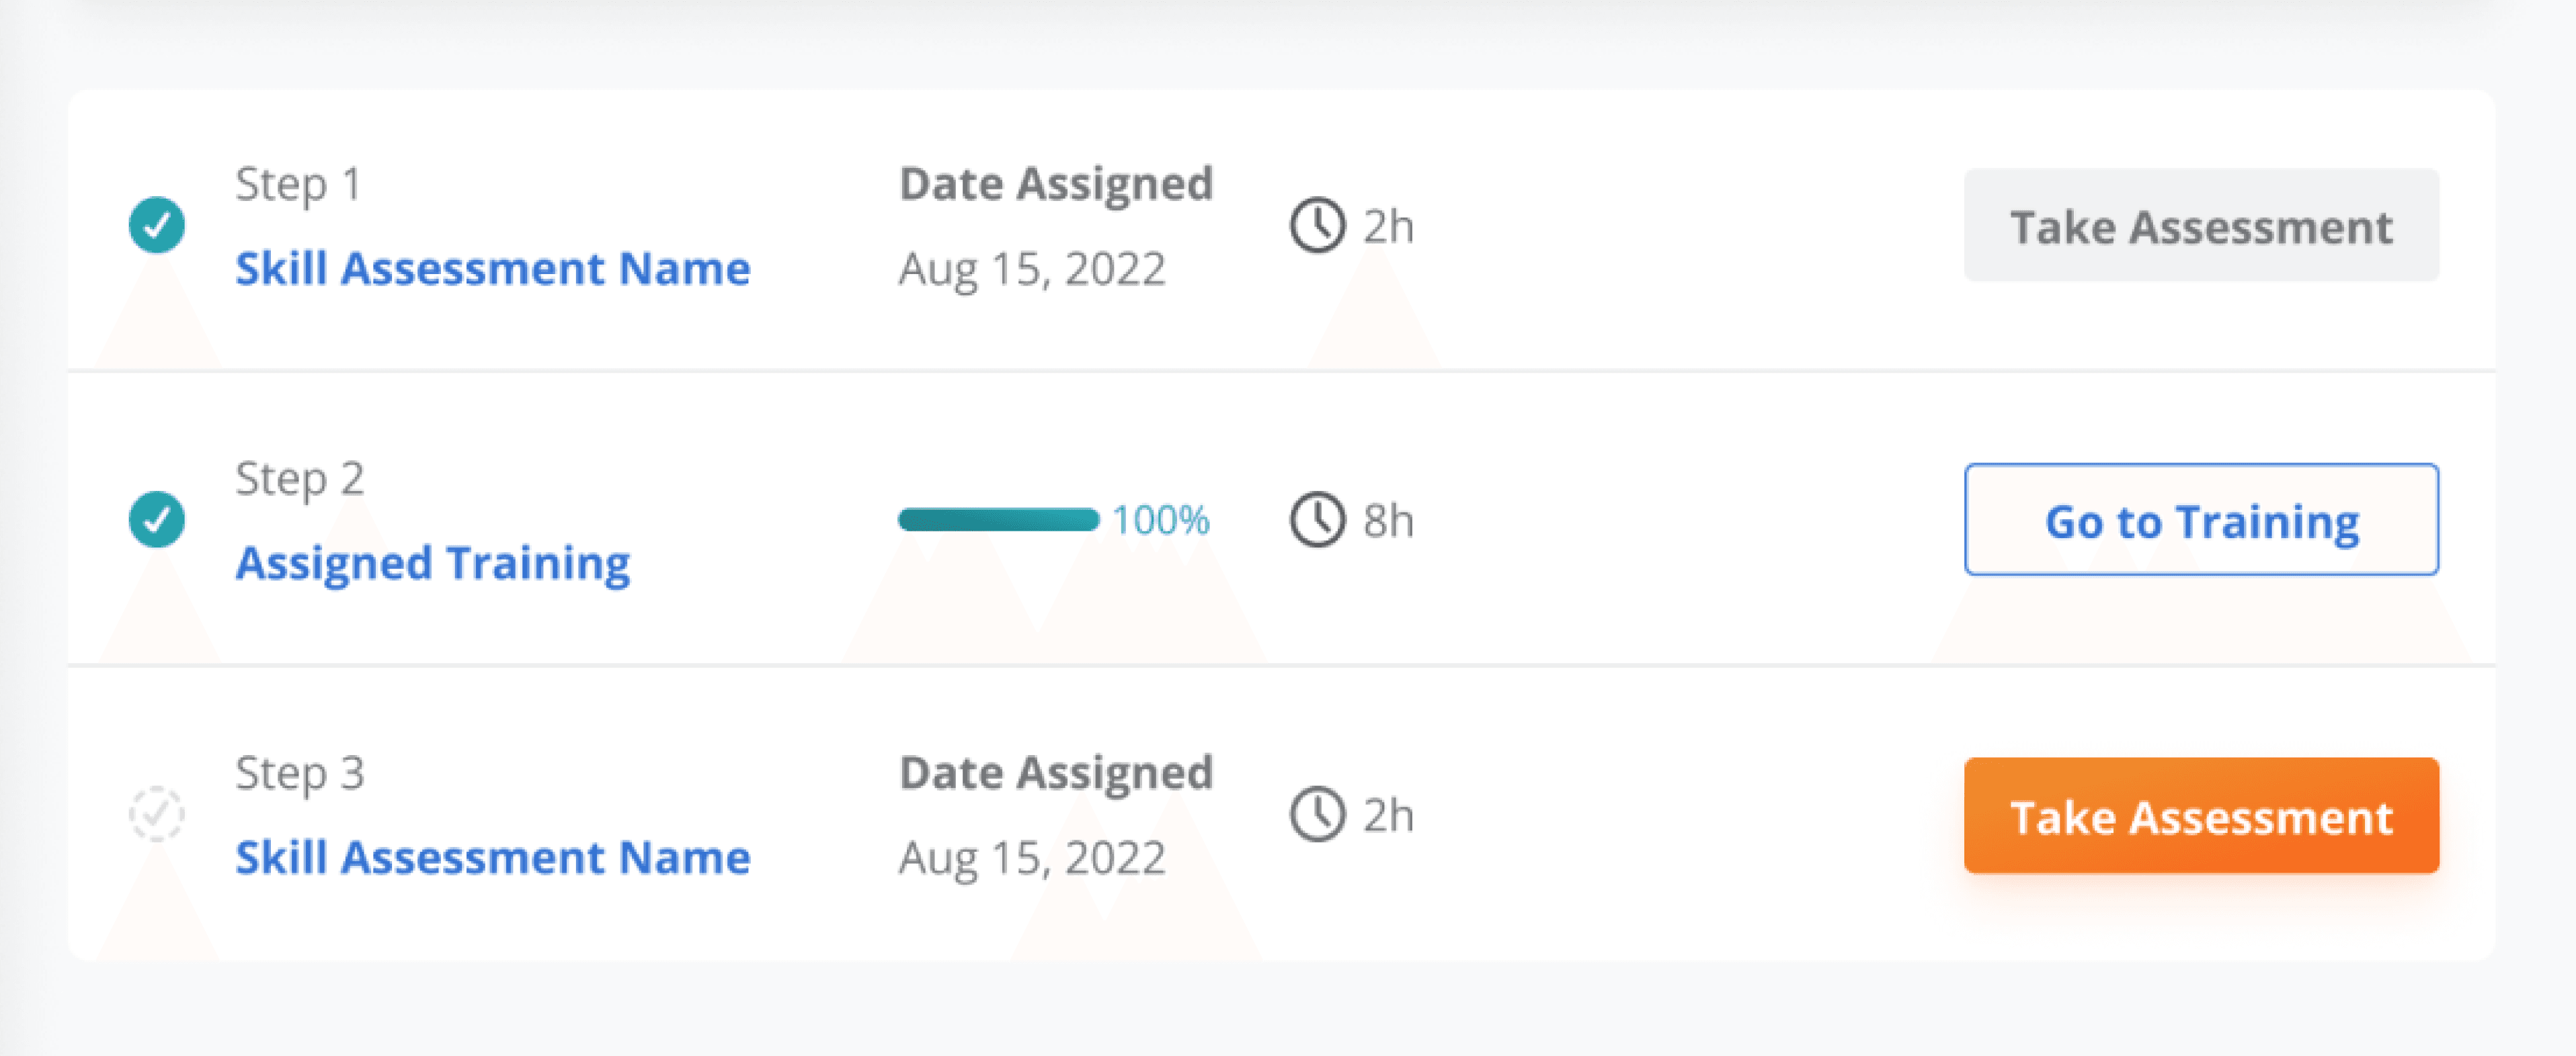Click the 100% progress label
2576x1056 pixels.
click(x=1160, y=519)
